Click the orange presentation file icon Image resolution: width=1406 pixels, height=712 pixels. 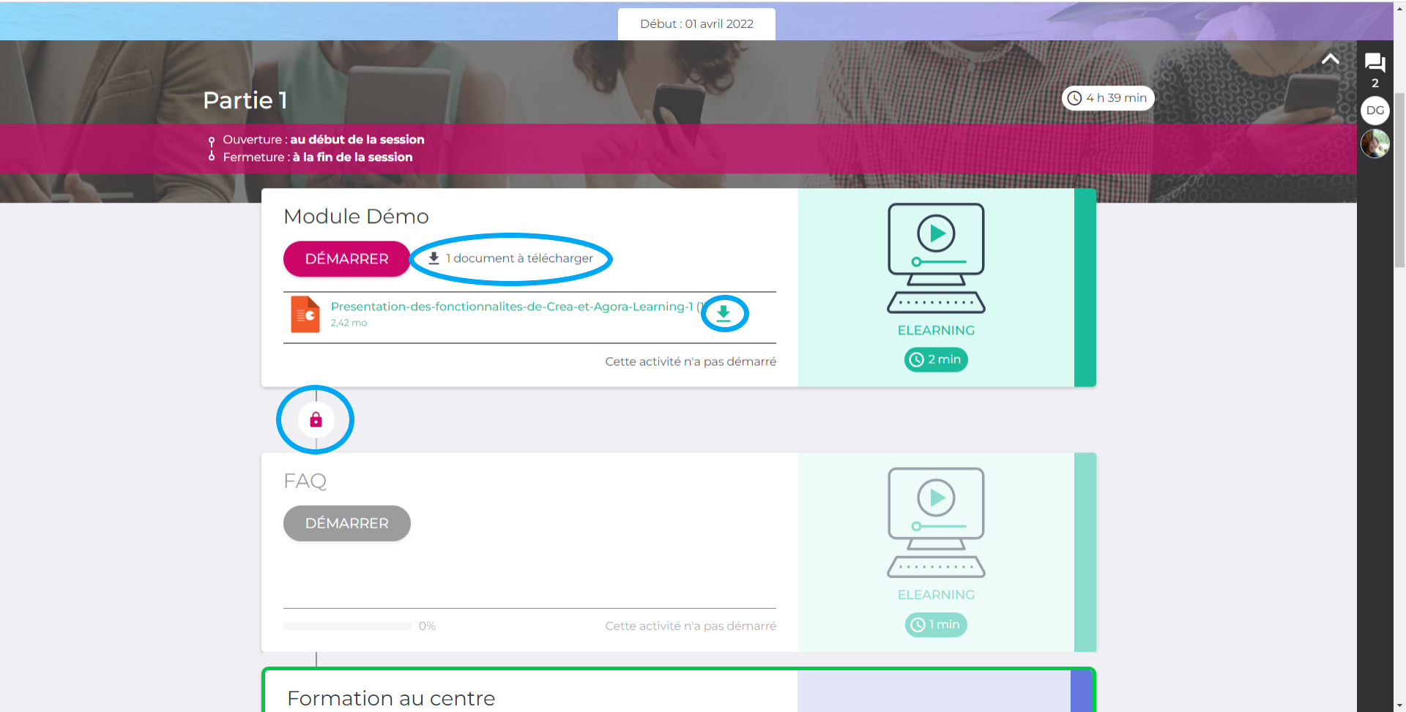[x=305, y=314]
